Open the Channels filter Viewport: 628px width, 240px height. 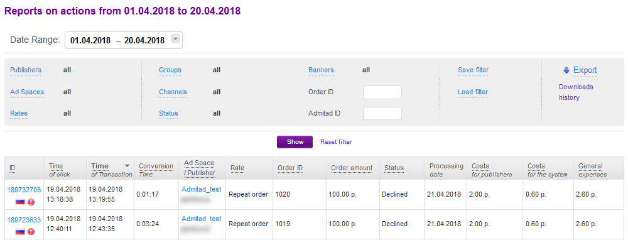(173, 92)
